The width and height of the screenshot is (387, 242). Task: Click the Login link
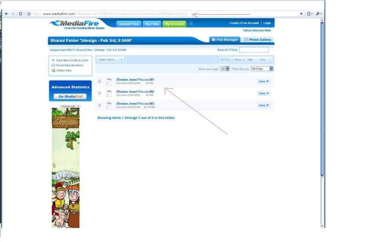[x=267, y=23]
